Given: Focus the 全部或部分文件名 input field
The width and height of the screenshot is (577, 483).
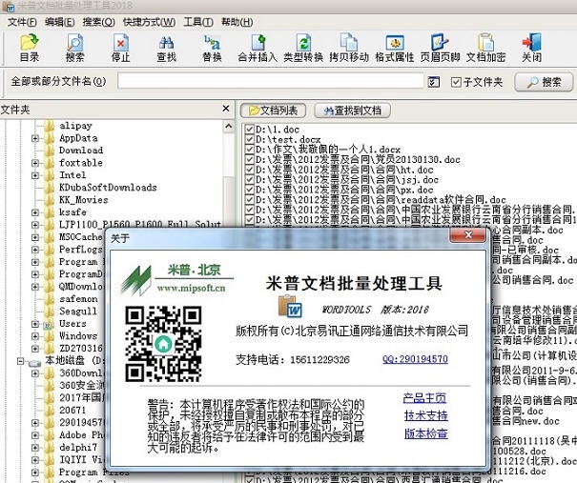Looking at the screenshot, I should pos(271,81).
